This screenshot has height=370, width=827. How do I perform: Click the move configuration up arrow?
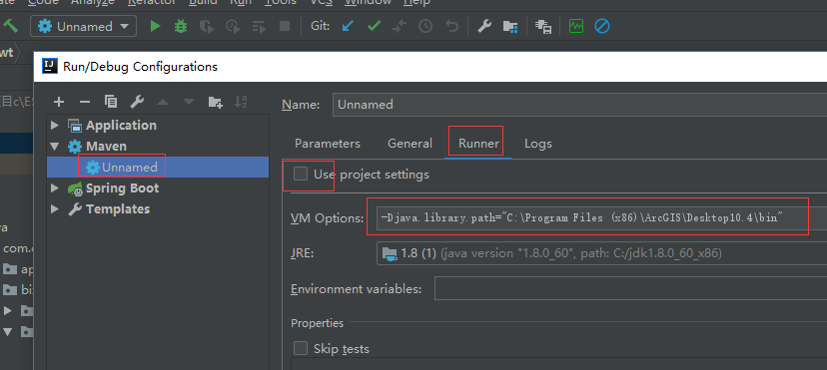163,102
